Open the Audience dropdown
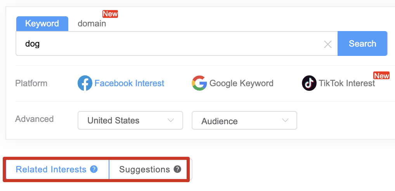The image size is (395, 191). [244, 120]
